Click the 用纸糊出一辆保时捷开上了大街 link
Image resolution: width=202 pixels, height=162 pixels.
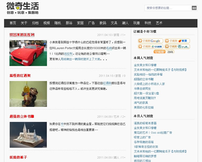pos(80,59)
